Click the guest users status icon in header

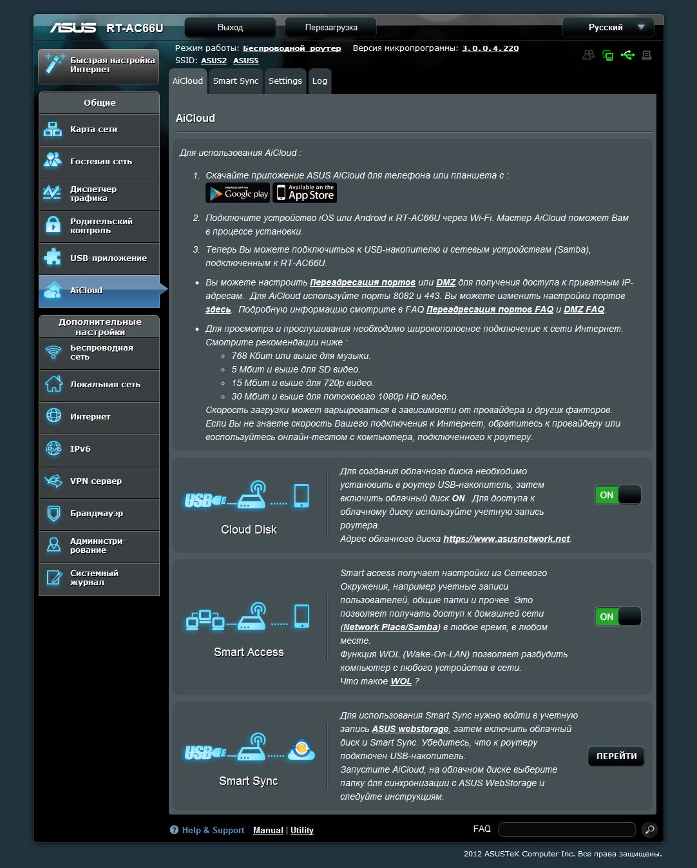588,55
